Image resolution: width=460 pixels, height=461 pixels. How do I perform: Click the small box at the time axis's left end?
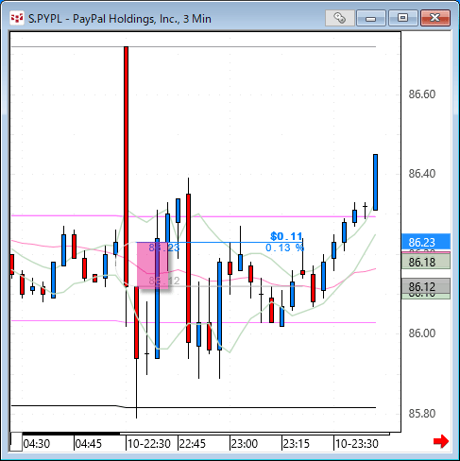coord(16,441)
